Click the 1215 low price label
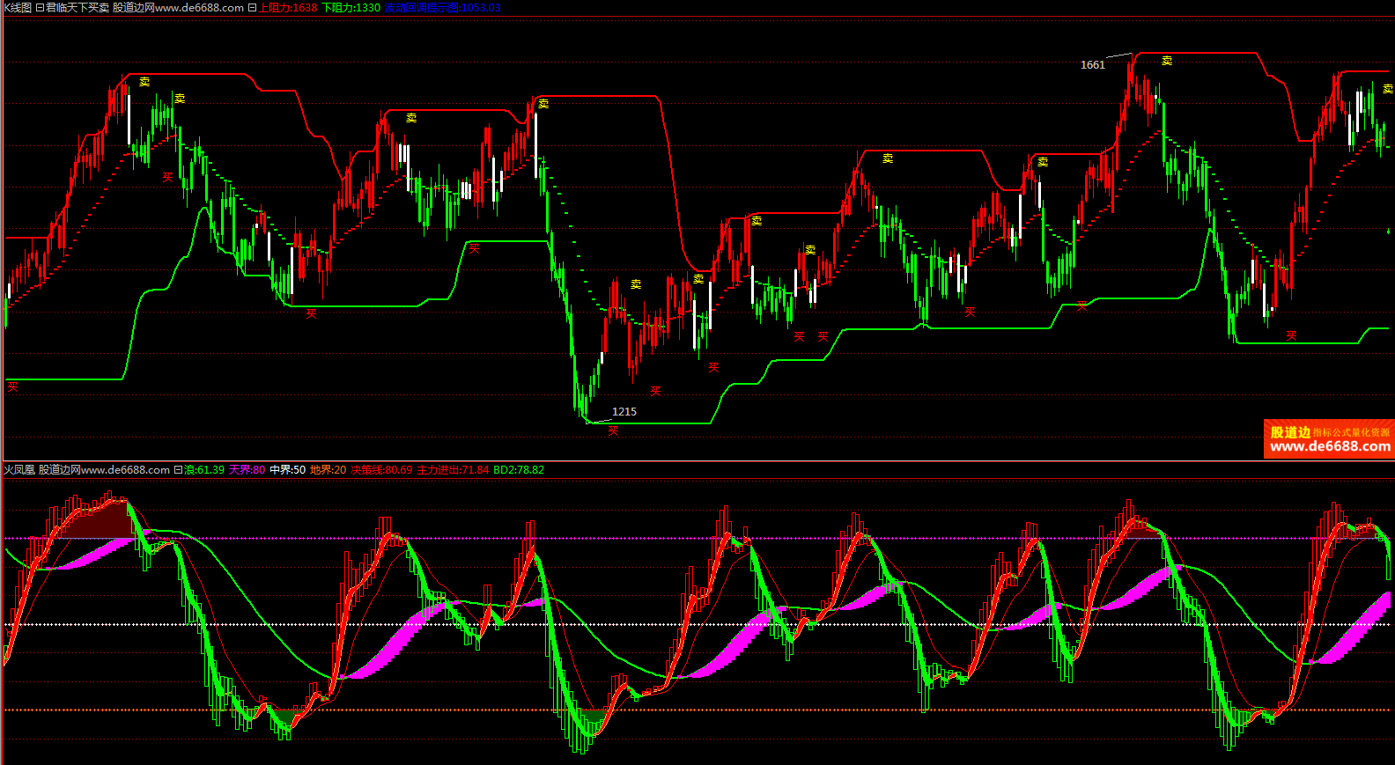The image size is (1395, 765). [x=624, y=412]
